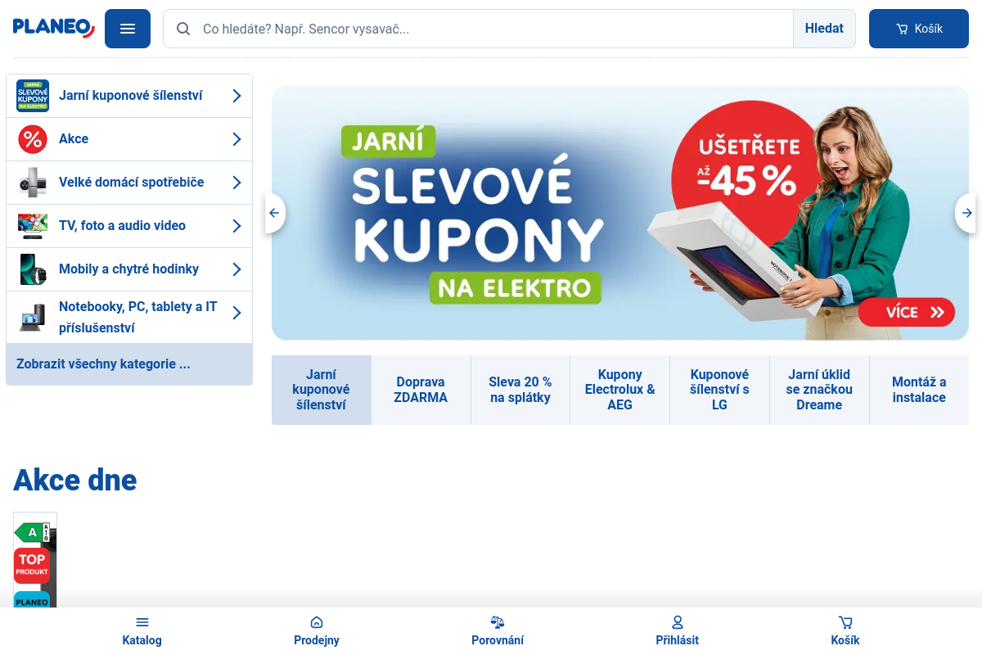Click the red percent Akce icon
This screenshot has height=655, width=982.
33,139
